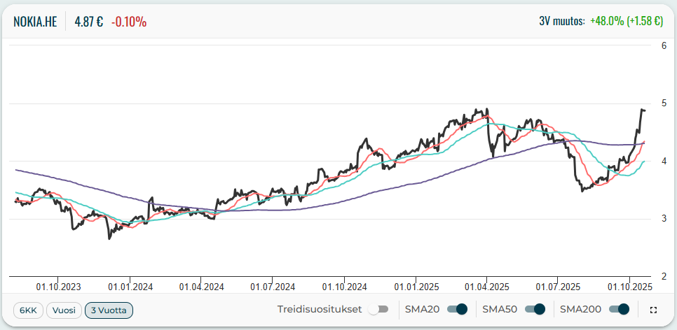The height and width of the screenshot is (330, 677).
Task: Turn off the SMA50 indicator switch
Action: click(535, 310)
